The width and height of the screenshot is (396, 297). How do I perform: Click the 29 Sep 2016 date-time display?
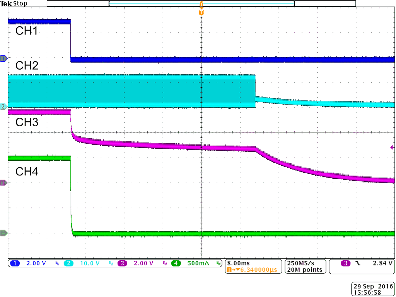(x=372, y=288)
